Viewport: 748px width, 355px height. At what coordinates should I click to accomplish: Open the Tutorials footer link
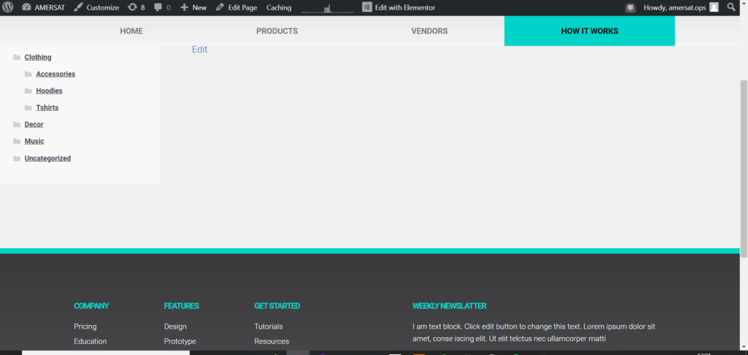[x=268, y=327]
